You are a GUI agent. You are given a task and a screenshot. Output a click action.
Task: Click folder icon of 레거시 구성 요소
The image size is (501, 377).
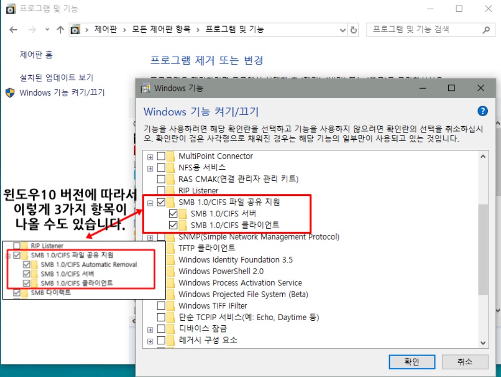171,340
